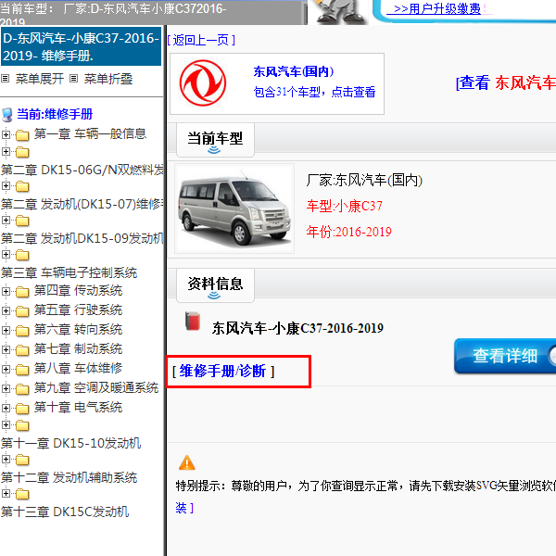Screen dimensions: 556x556
Task: Click the computer icon beside 当前:维修手册
Action: (7, 115)
